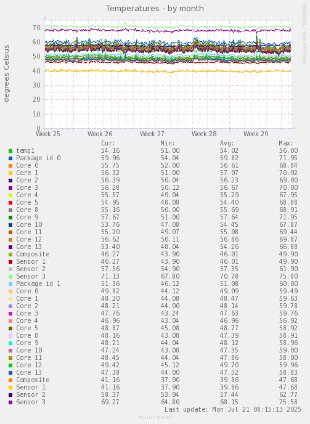Click the Core 4 max value 56.92
The image size is (310, 424).
pos(288,320)
